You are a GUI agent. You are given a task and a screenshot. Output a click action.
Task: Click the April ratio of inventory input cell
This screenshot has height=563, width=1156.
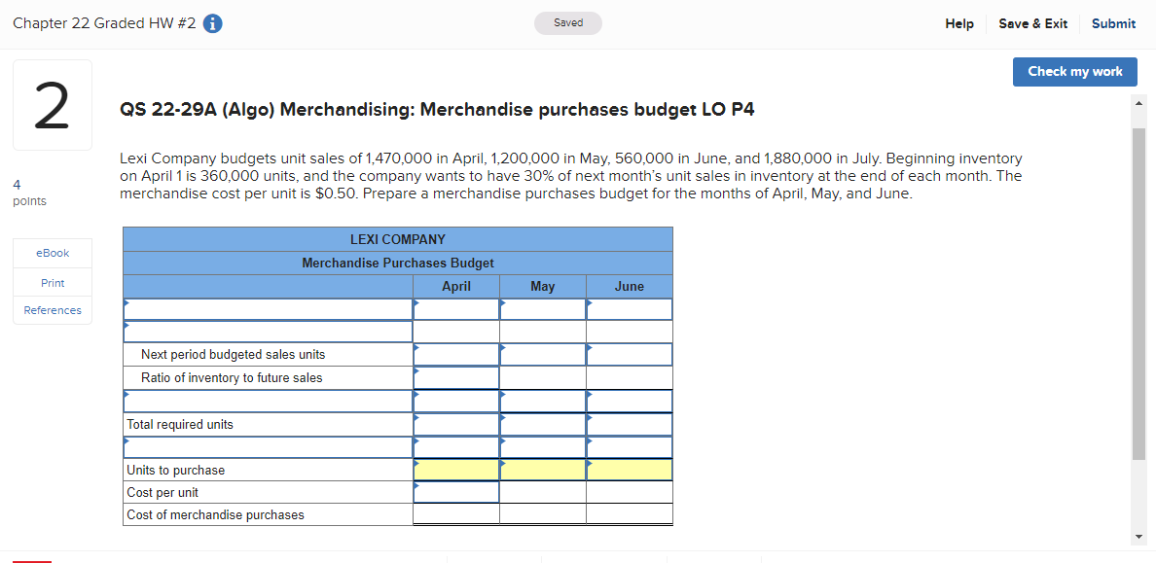pyautogui.click(x=455, y=377)
